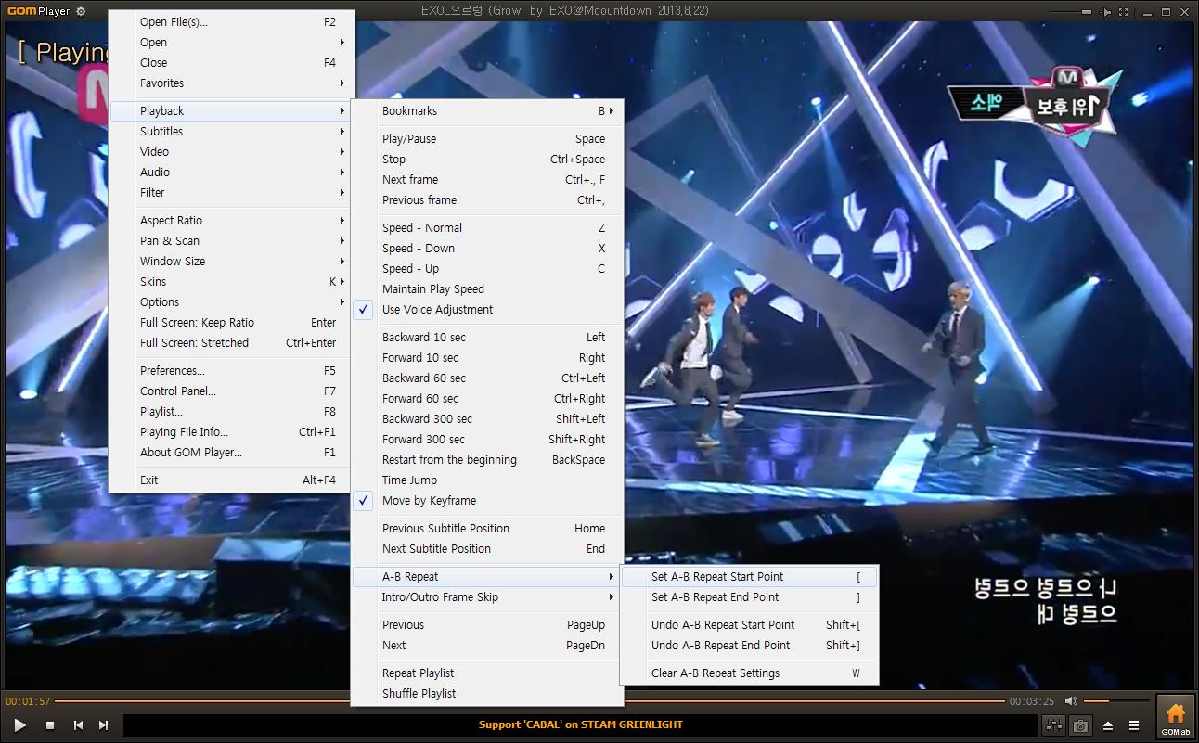Expand the Video submenu

[231, 152]
